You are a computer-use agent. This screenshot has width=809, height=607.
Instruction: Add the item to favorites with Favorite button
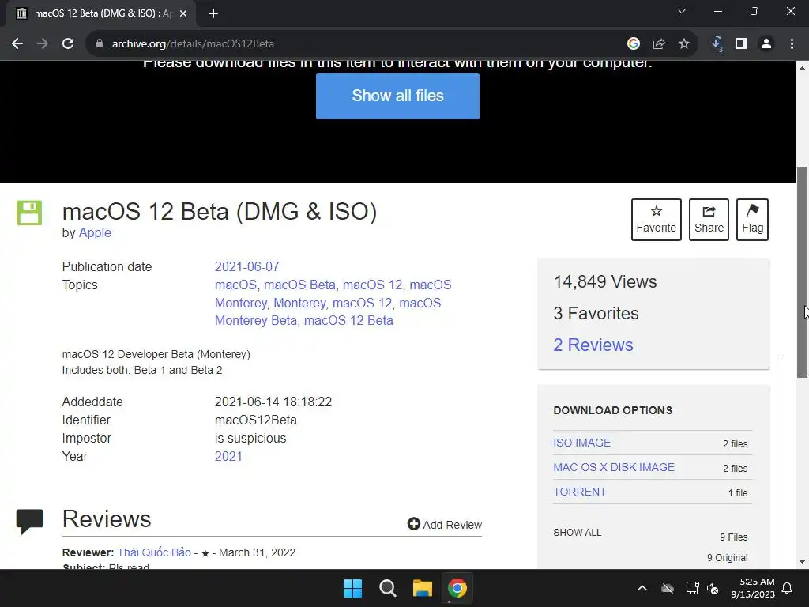[x=657, y=220]
